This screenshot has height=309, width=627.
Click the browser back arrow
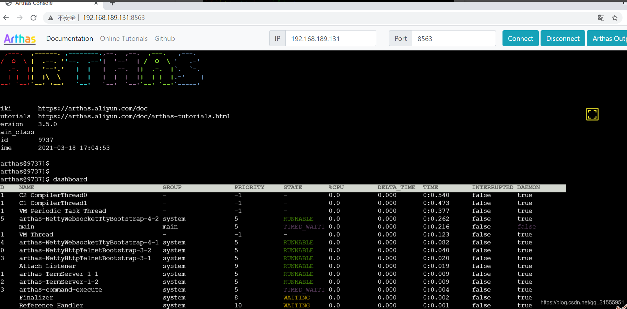[x=6, y=17]
